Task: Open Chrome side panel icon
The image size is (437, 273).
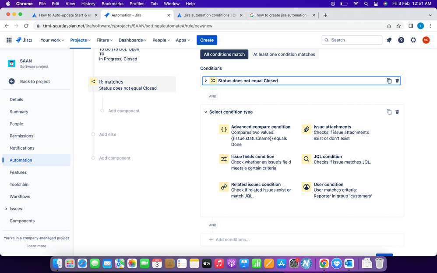Action: [411, 26]
